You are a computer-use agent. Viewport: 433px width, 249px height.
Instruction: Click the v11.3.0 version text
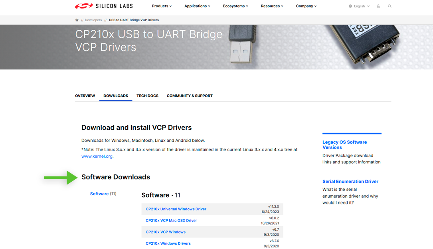[x=273, y=206]
